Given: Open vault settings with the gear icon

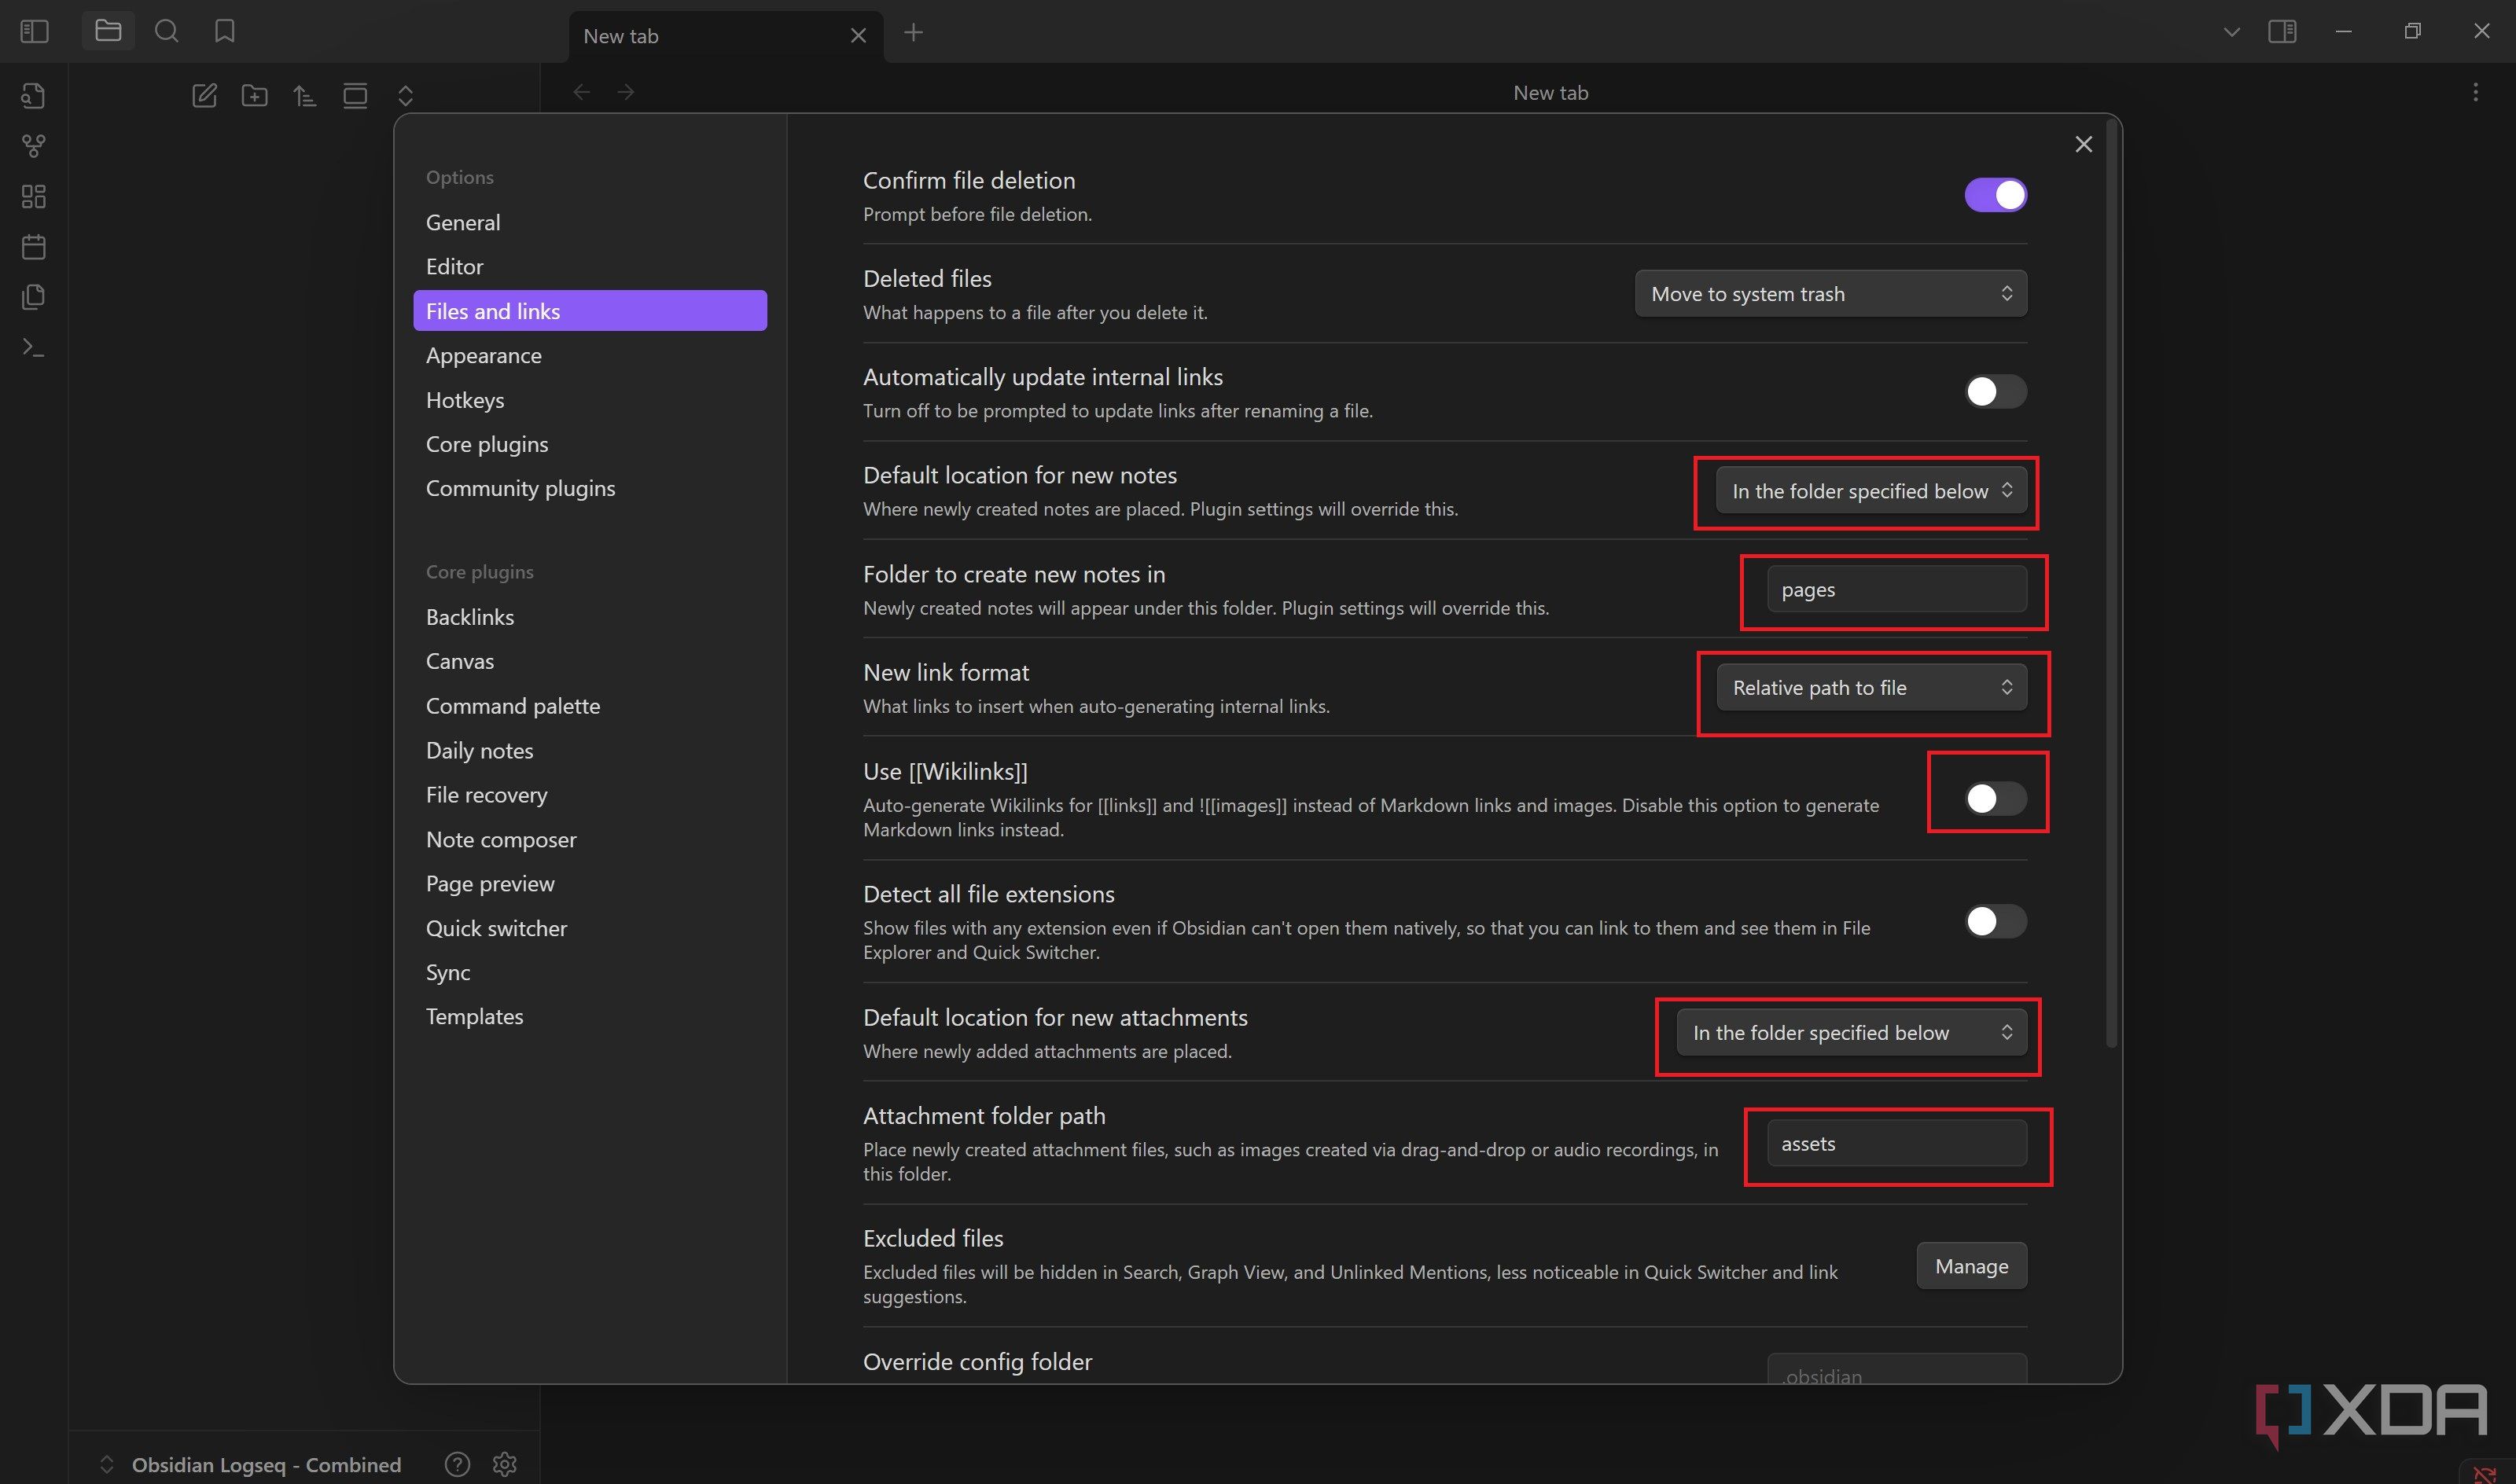Looking at the screenshot, I should pos(504,1464).
